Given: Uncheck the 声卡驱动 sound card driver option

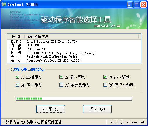Looking at the screenshot, I should pos(105,77).
